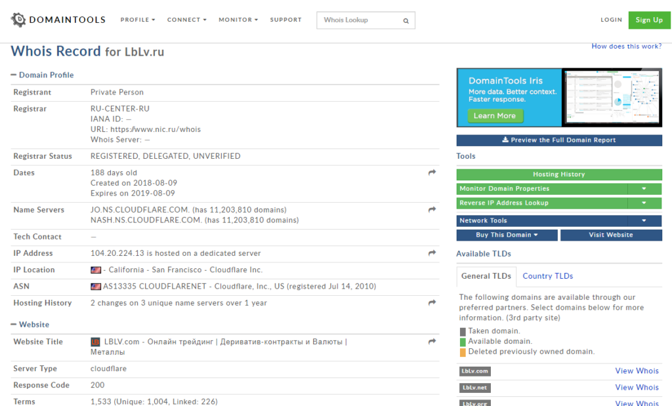Expand Reverse IP Address Lookup dropdown arrow
The height and width of the screenshot is (406, 672).
tap(644, 203)
